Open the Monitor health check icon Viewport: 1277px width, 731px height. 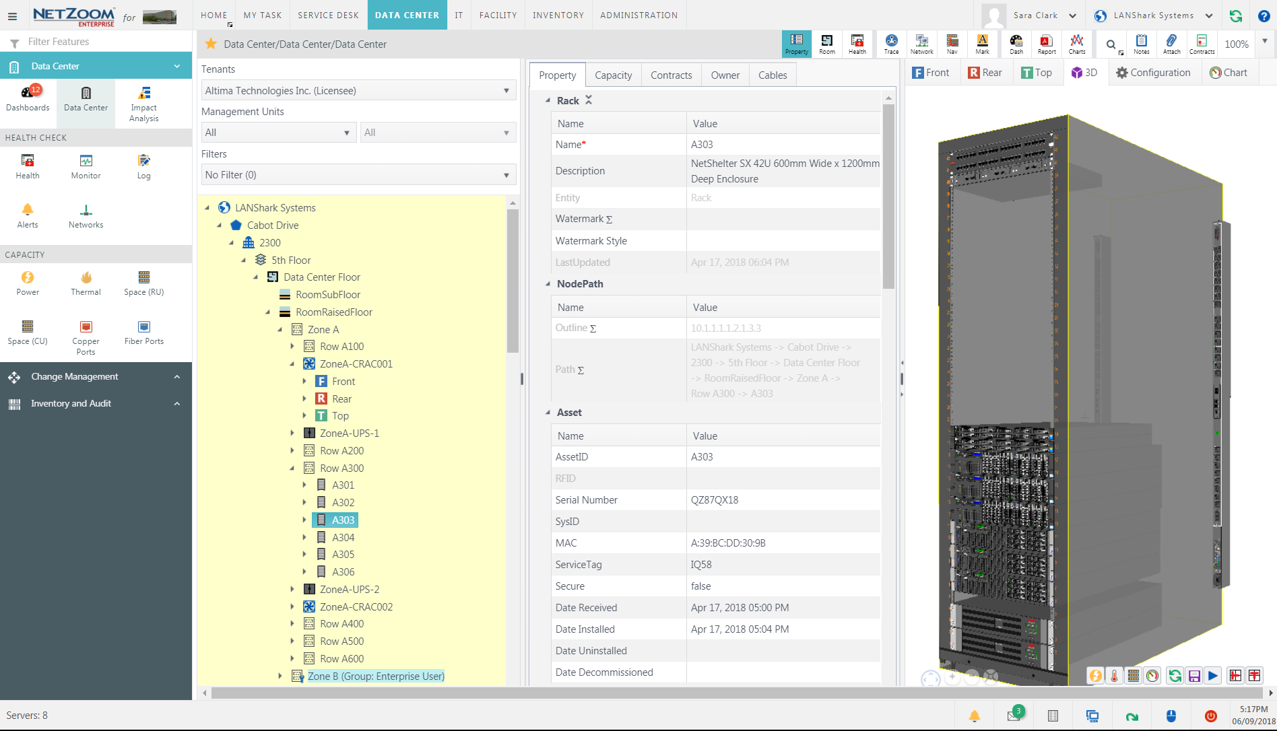[86, 167]
